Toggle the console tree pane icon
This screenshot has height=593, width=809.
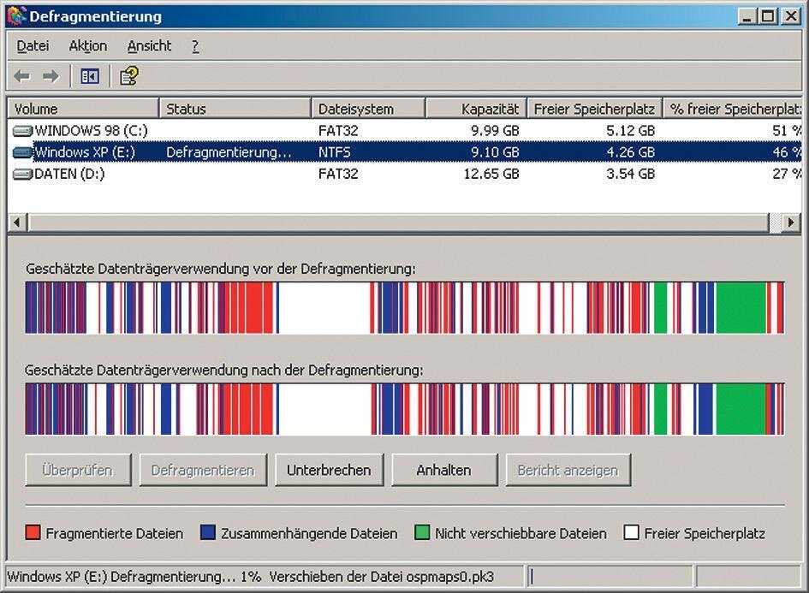pos(90,77)
